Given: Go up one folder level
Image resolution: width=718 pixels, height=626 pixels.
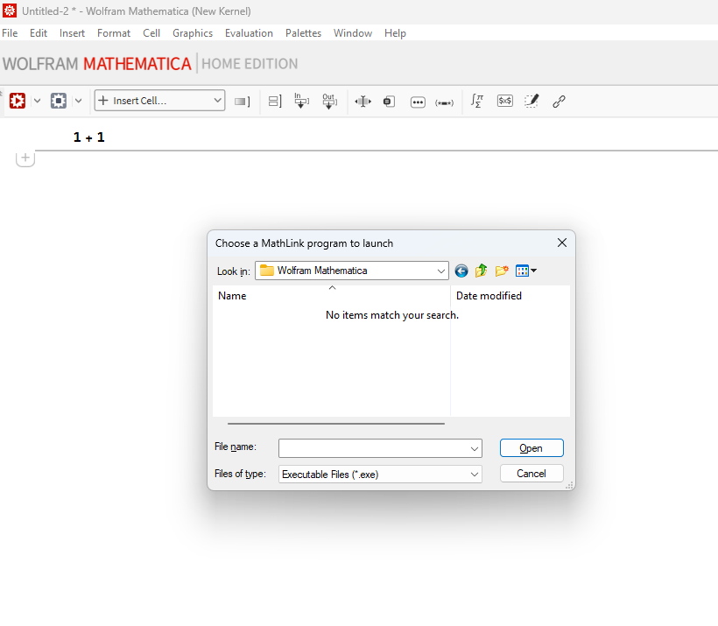Looking at the screenshot, I should 481,271.
